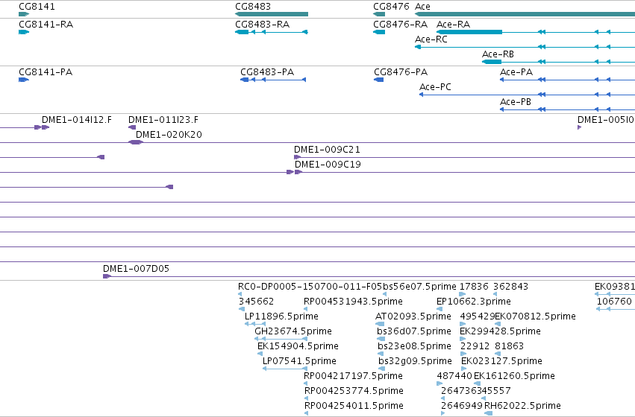Click the EK299428.5prime EST label
Image resolution: width=635 pixels, height=417 pixels.
pos(500,331)
